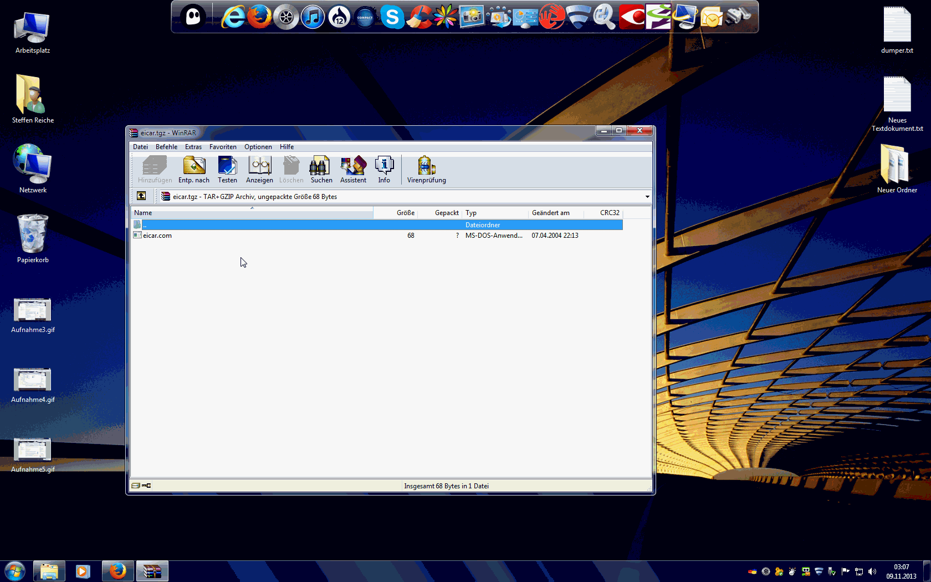Image resolution: width=931 pixels, height=582 pixels.
Task: Open the Optionen menu
Action: (258, 147)
